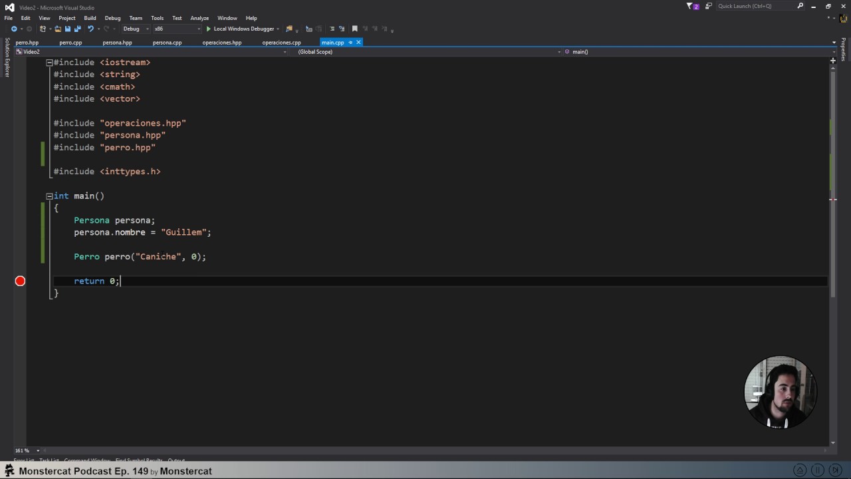
Task: Click the Redo arrow icon
Action: pos(106,29)
